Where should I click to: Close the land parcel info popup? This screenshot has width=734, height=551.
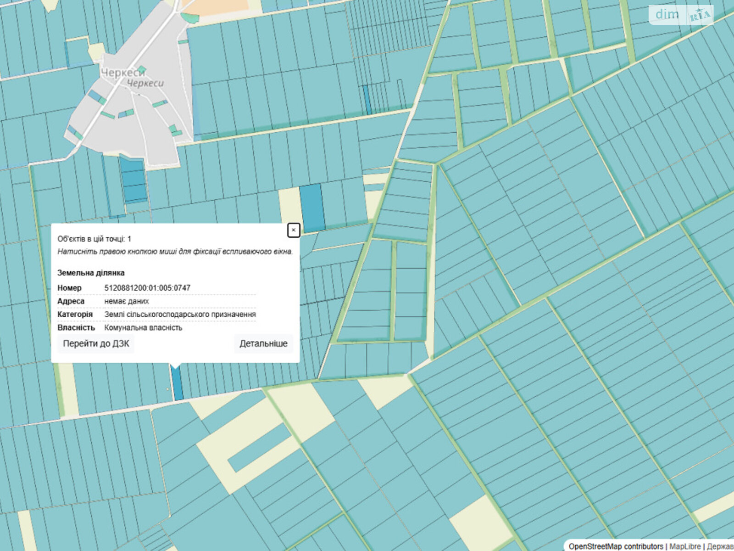click(294, 230)
